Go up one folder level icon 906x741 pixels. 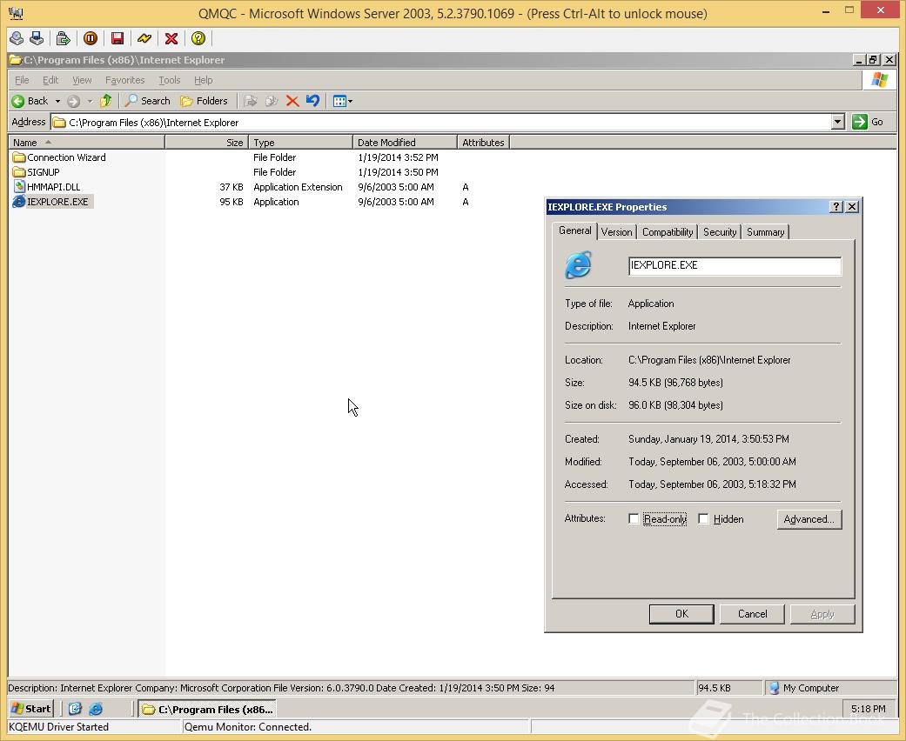pyautogui.click(x=105, y=101)
